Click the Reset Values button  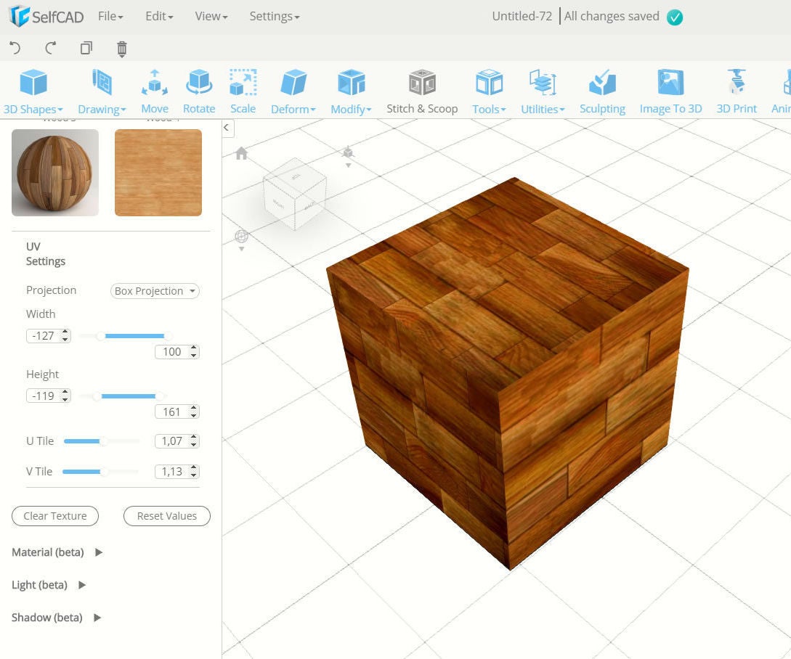coord(166,515)
